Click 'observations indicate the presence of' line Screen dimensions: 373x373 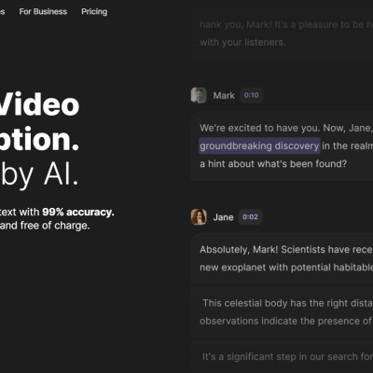tap(286, 321)
